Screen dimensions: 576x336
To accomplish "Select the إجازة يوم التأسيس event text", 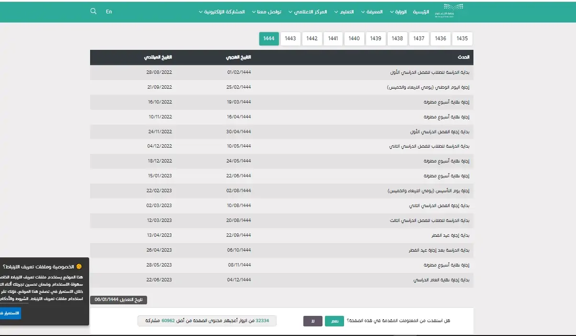I will click(428, 191).
